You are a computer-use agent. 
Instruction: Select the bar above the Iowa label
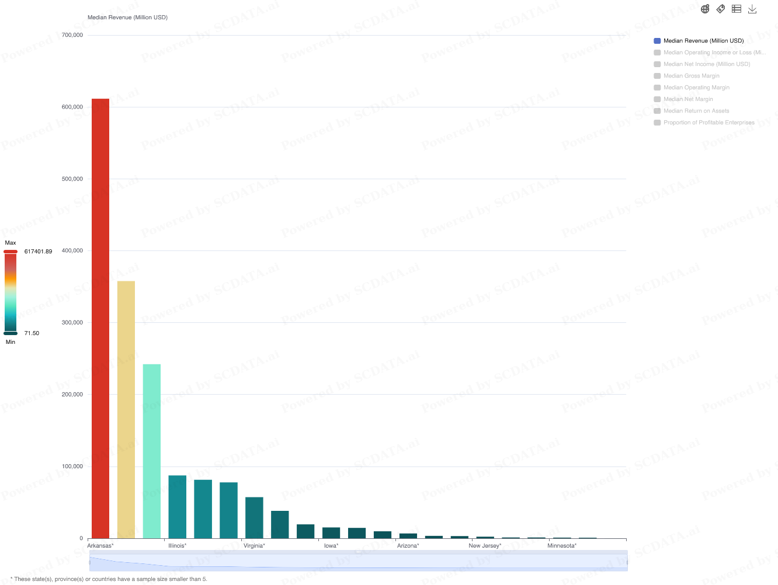(331, 533)
